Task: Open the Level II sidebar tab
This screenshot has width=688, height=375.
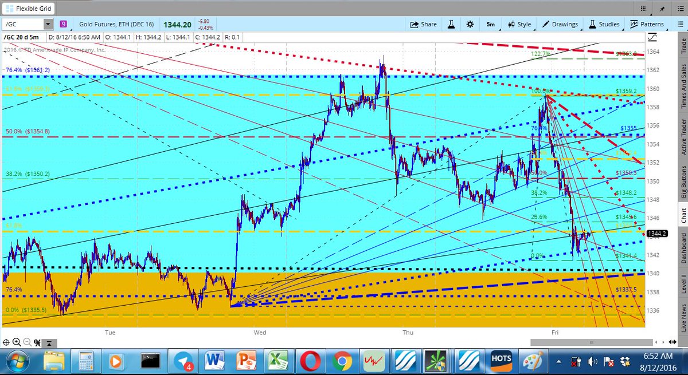Action: coord(683,285)
